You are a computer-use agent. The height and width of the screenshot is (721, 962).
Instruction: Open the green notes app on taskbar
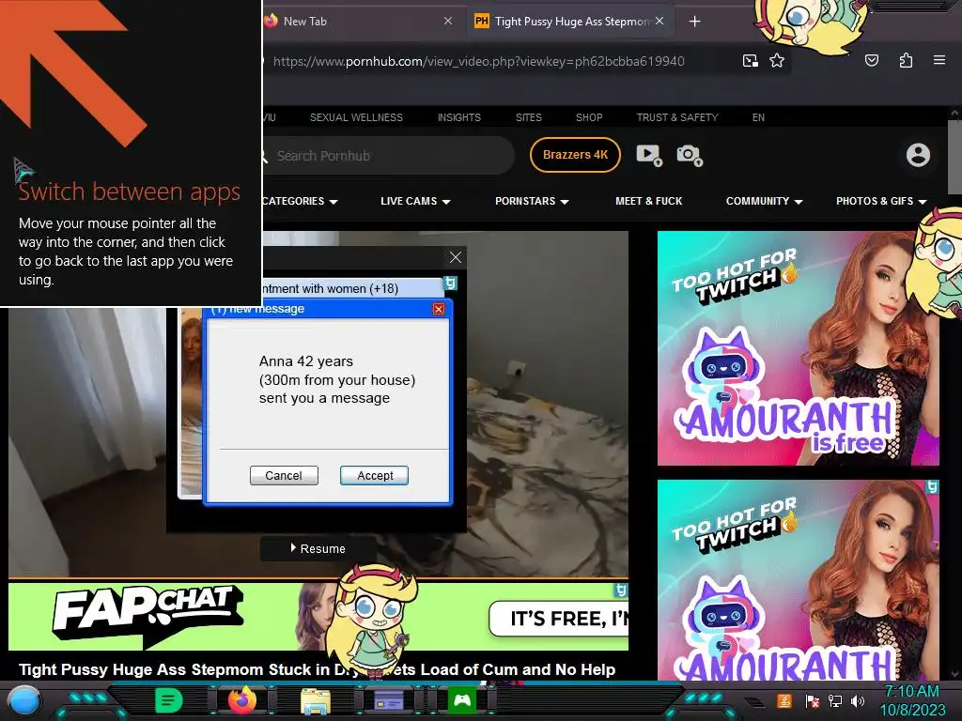[x=168, y=700]
